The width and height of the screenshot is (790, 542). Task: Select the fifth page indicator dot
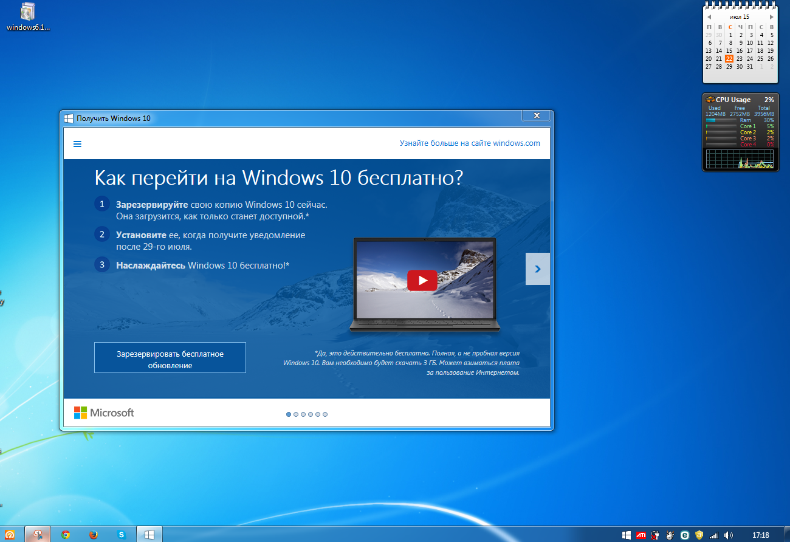[318, 414]
